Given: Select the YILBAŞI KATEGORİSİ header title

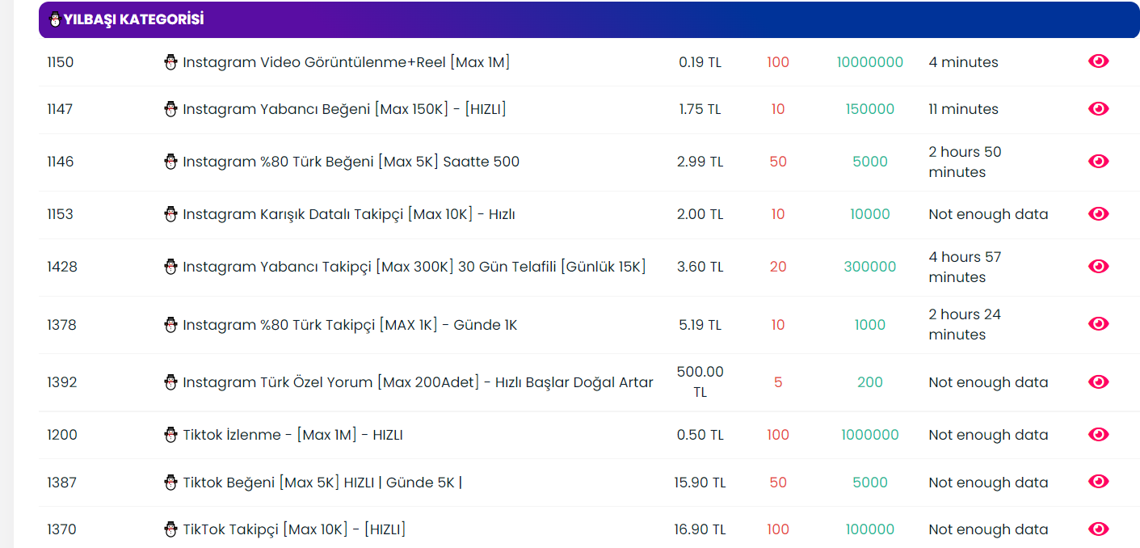Looking at the screenshot, I should tap(134, 19).
